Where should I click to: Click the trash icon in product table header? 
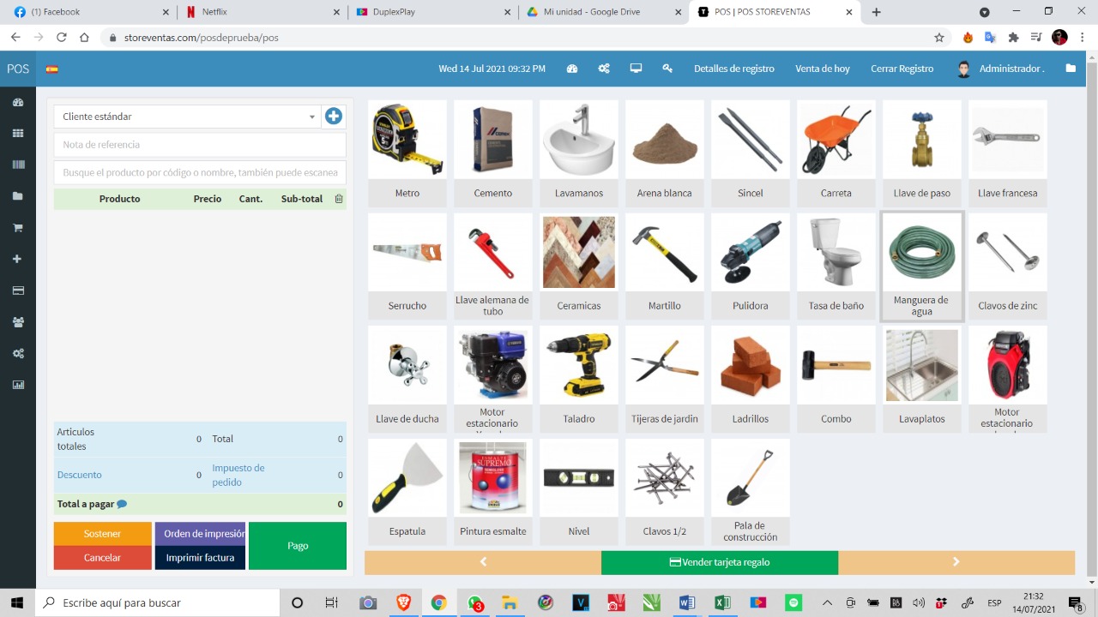coord(339,199)
